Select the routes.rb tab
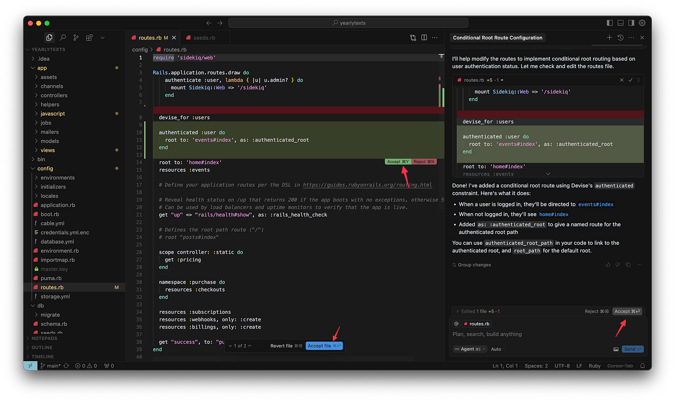Viewport: 675px width, 401px height. pyautogui.click(x=152, y=38)
